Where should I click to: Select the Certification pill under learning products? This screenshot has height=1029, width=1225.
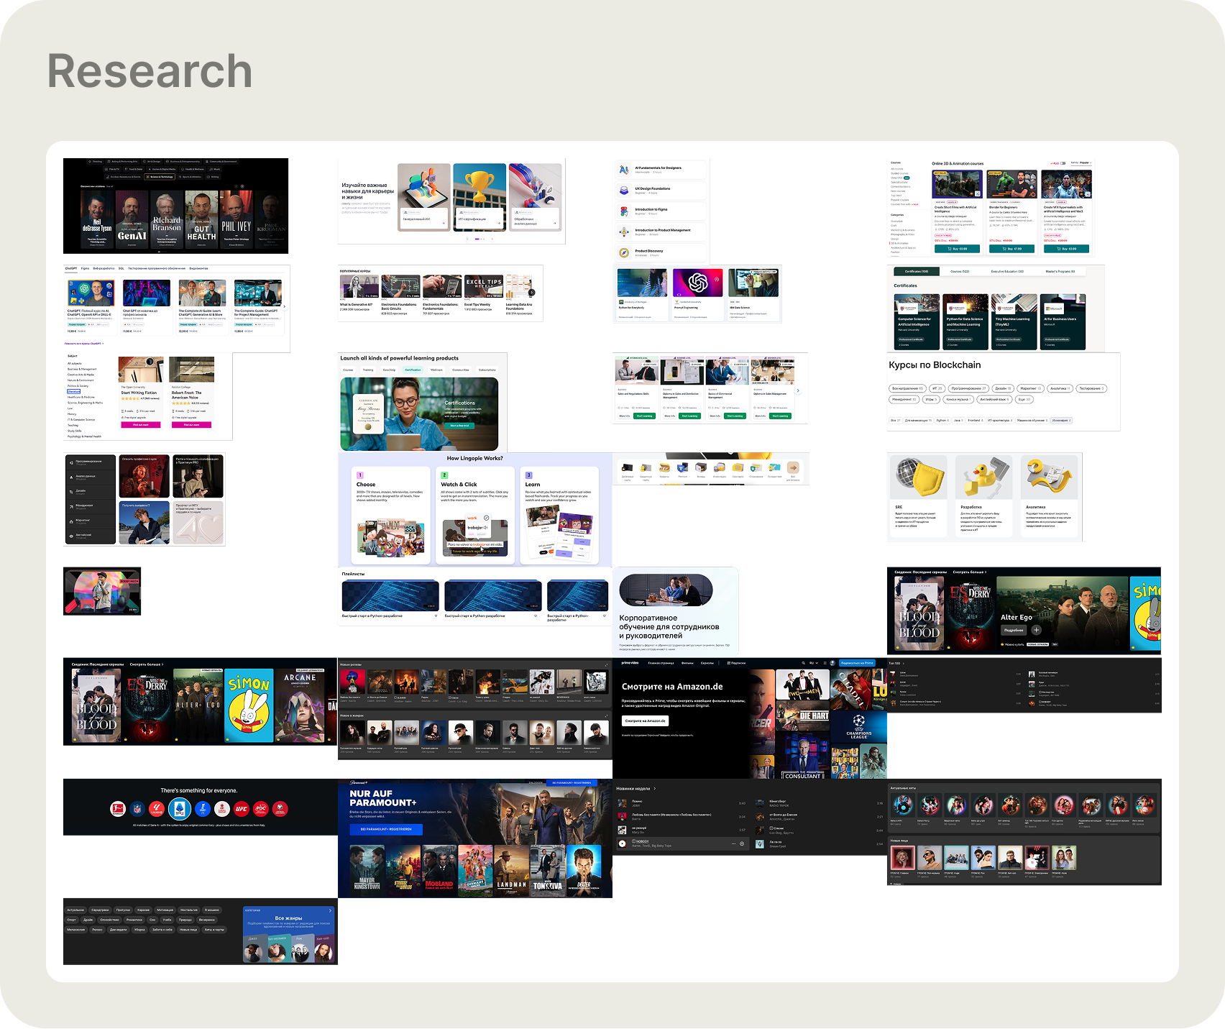point(413,370)
